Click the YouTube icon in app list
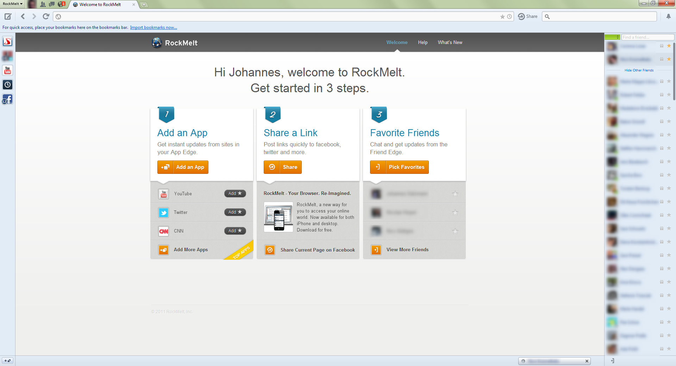 pyautogui.click(x=163, y=194)
